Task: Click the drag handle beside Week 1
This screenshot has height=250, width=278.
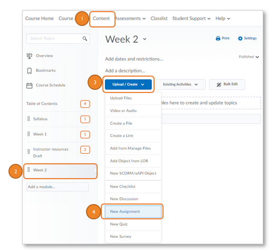Action: point(28,134)
